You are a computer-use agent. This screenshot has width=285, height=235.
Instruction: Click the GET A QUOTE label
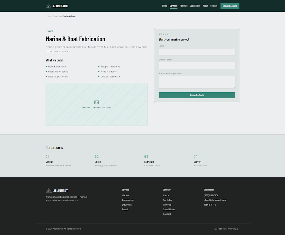coord(165,34)
